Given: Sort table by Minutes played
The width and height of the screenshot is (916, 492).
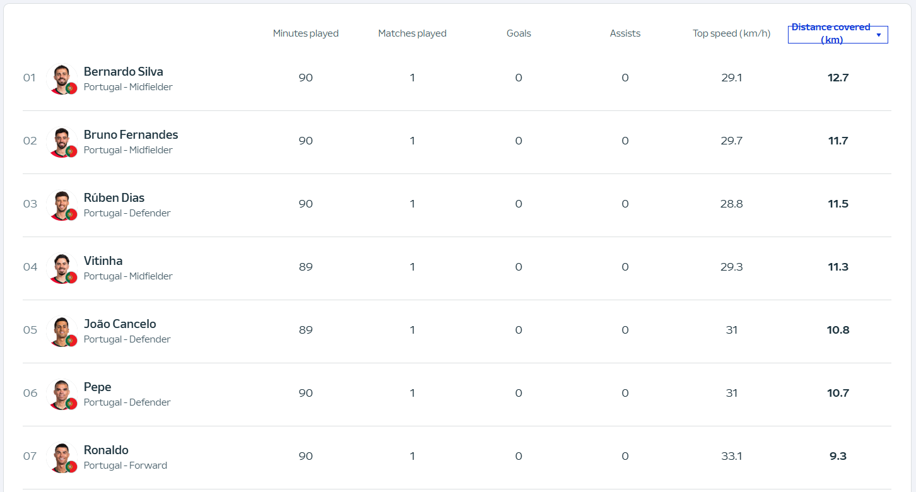Looking at the screenshot, I should pyautogui.click(x=305, y=33).
